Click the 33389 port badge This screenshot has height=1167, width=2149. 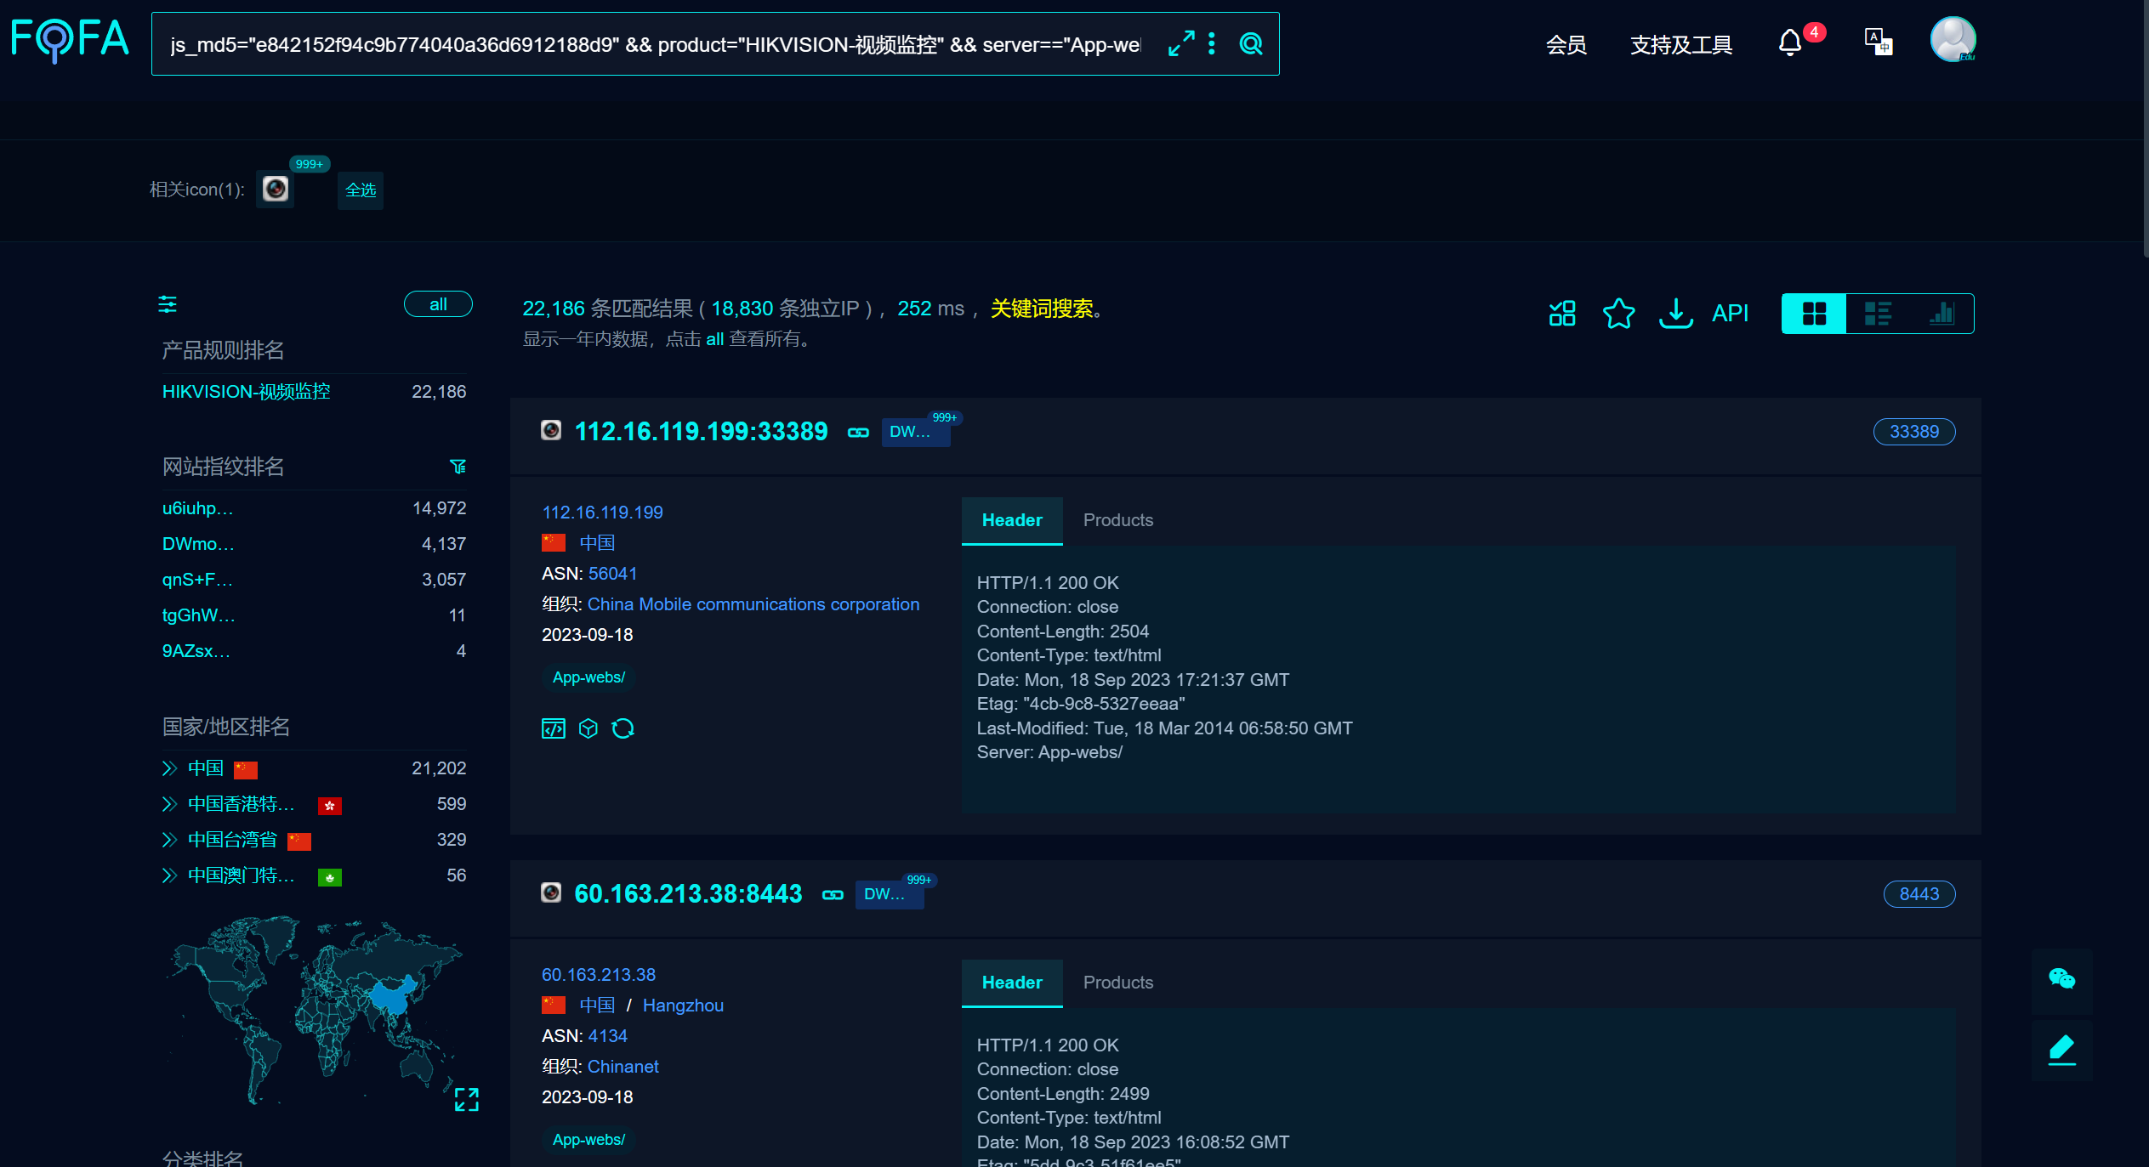pos(1914,432)
